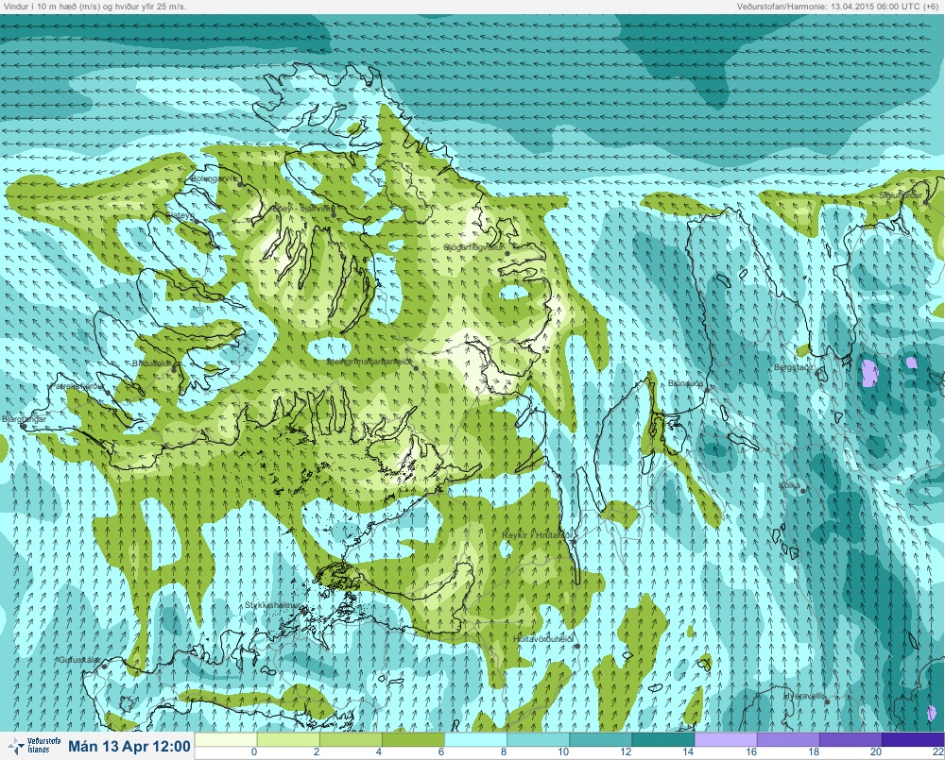Screen dimensions: 945x760
Task: Click the Gjögurflugvöllur station marker
Action: pyautogui.click(x=507, y=254)
